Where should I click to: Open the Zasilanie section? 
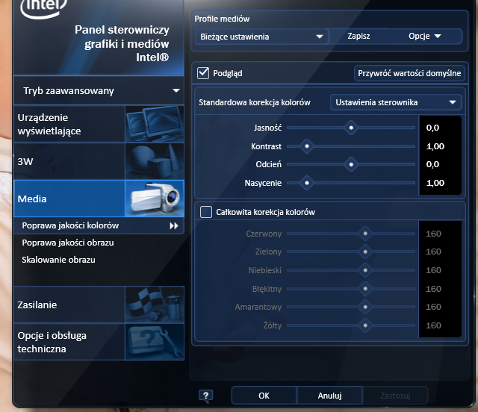[x=99, y=305]
